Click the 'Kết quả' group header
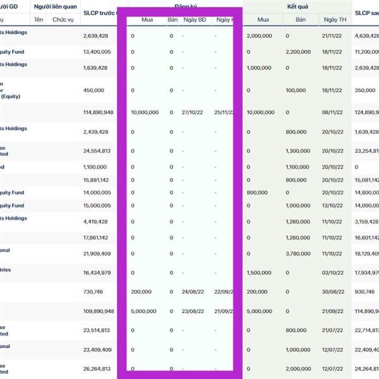This screenshot has width=379, height=379. (298, 7)
